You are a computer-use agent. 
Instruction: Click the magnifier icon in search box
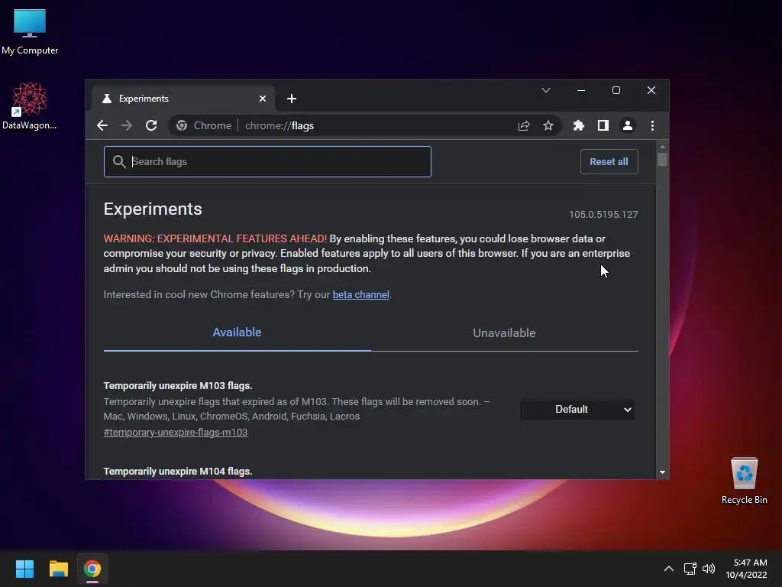pos(118,162)
